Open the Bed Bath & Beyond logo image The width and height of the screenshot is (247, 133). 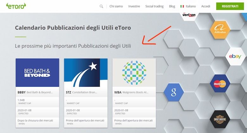[37, 73]
